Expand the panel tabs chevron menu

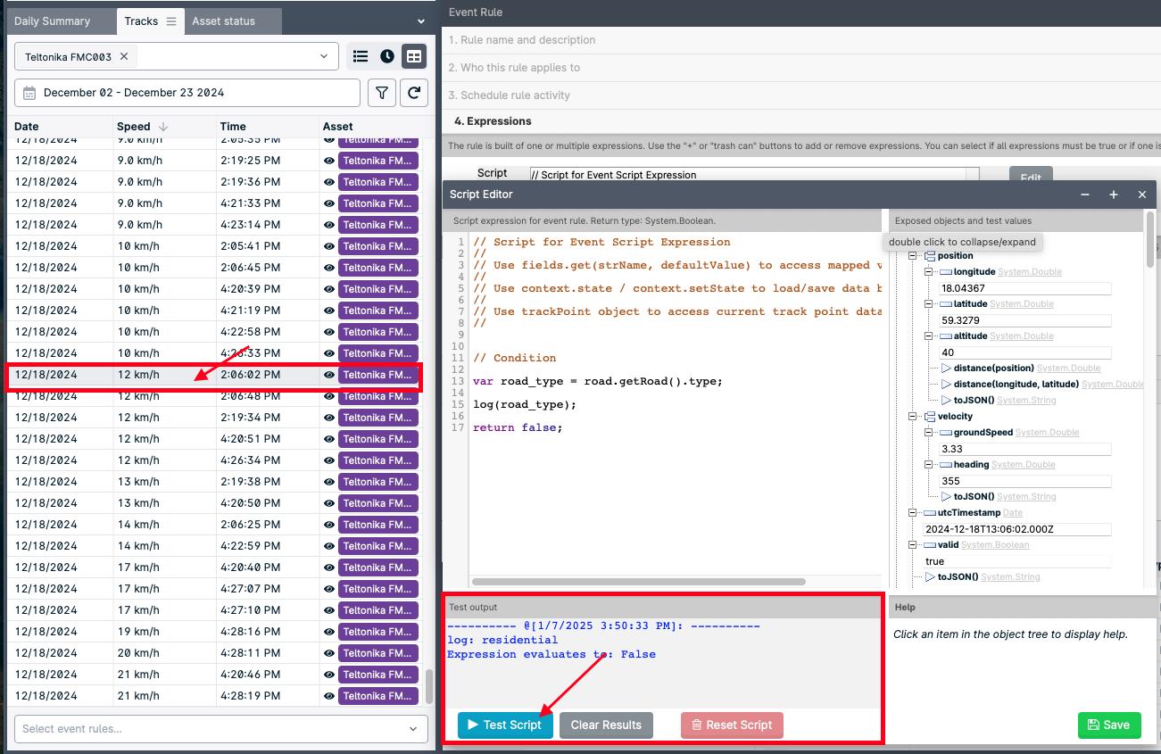[x=421, y=21]
